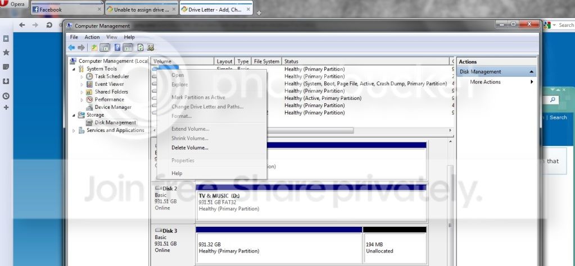Screen dimensions: 575x266
Task: Choose Delete Volume from context menu
Action: pyautogui.click(x=190, y=148)
